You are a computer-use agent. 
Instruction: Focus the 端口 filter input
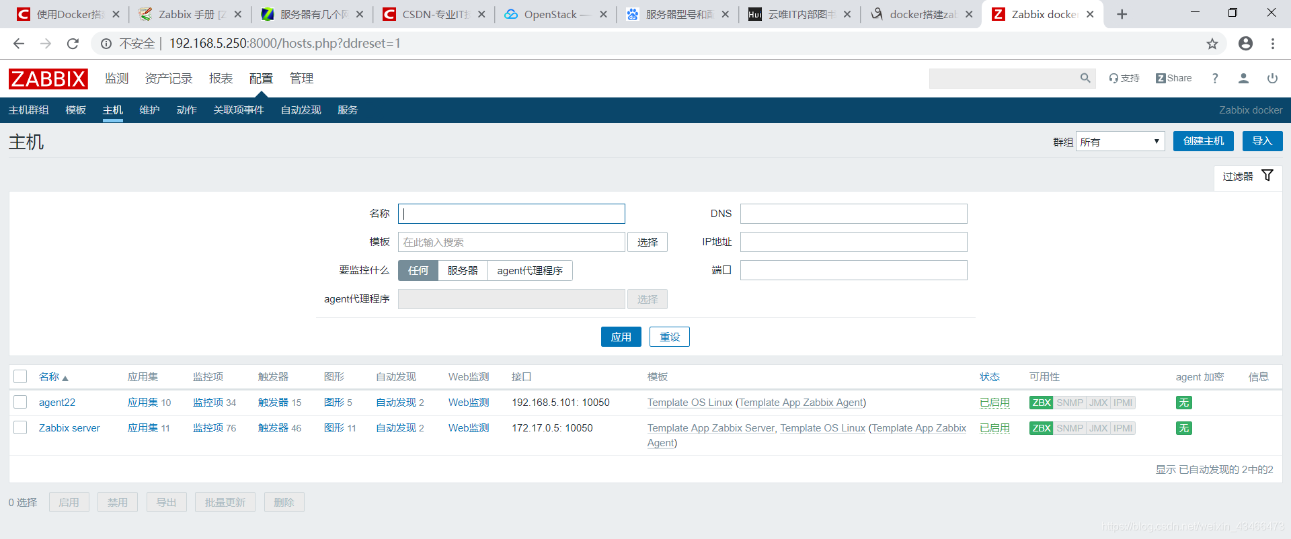tap(853, 270)
